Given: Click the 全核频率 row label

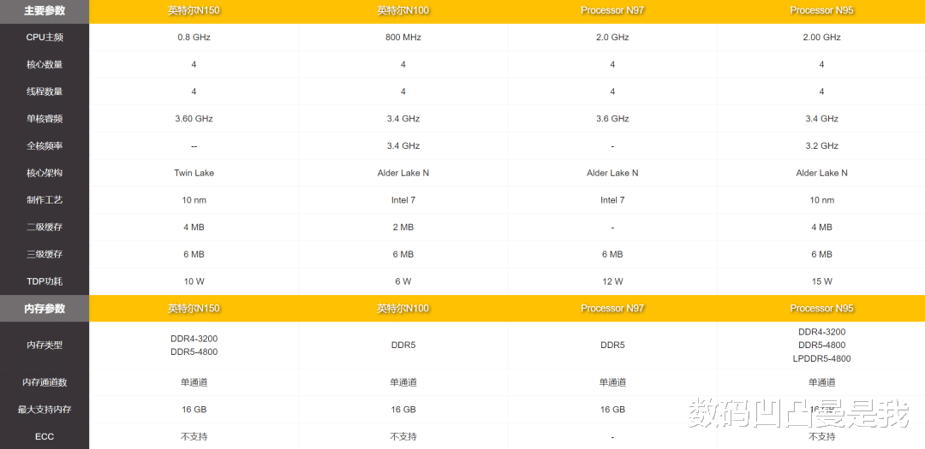Looking at the screenshot, I should point(45,145).
